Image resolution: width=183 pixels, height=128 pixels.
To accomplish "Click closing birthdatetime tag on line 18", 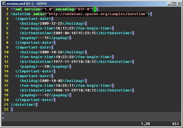I will (x=114, y=91).
